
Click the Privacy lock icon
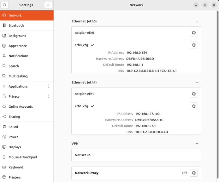point(4,96)
